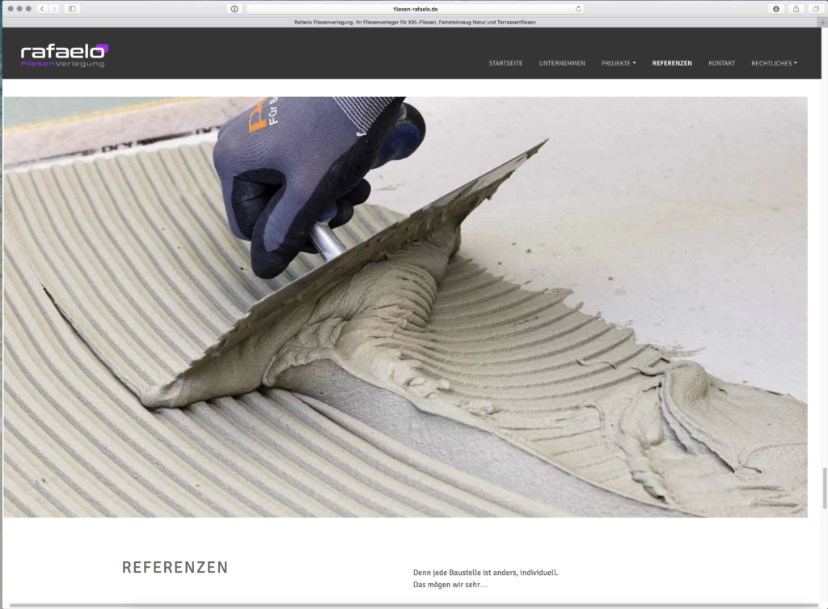The width and height of the screenshot is (828, 609).
Task: Click the vertical page scrollbar thumb
Action: 824,488
